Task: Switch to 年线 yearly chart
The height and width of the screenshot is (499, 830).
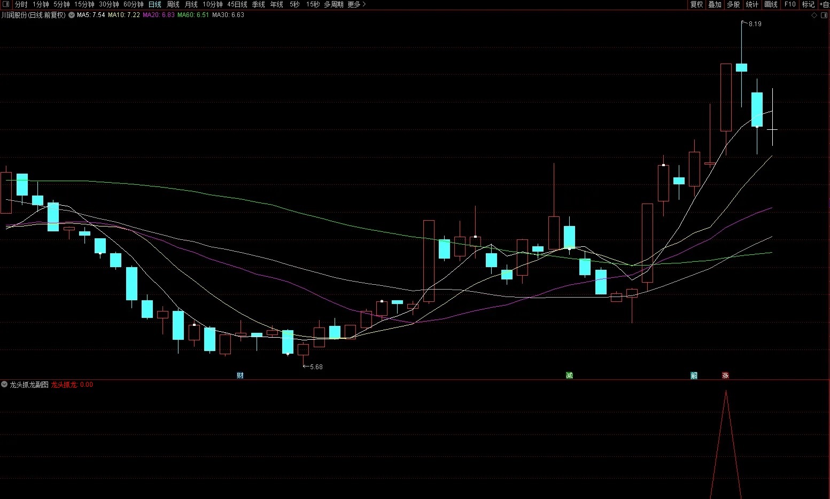Action: pos(277,4)
